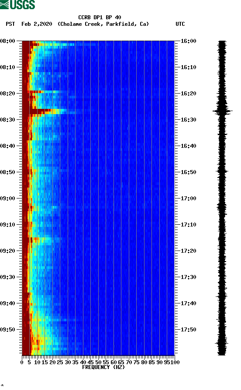Click the USGS logo
This screenshot has width=241, height=390.
point(17,4)
